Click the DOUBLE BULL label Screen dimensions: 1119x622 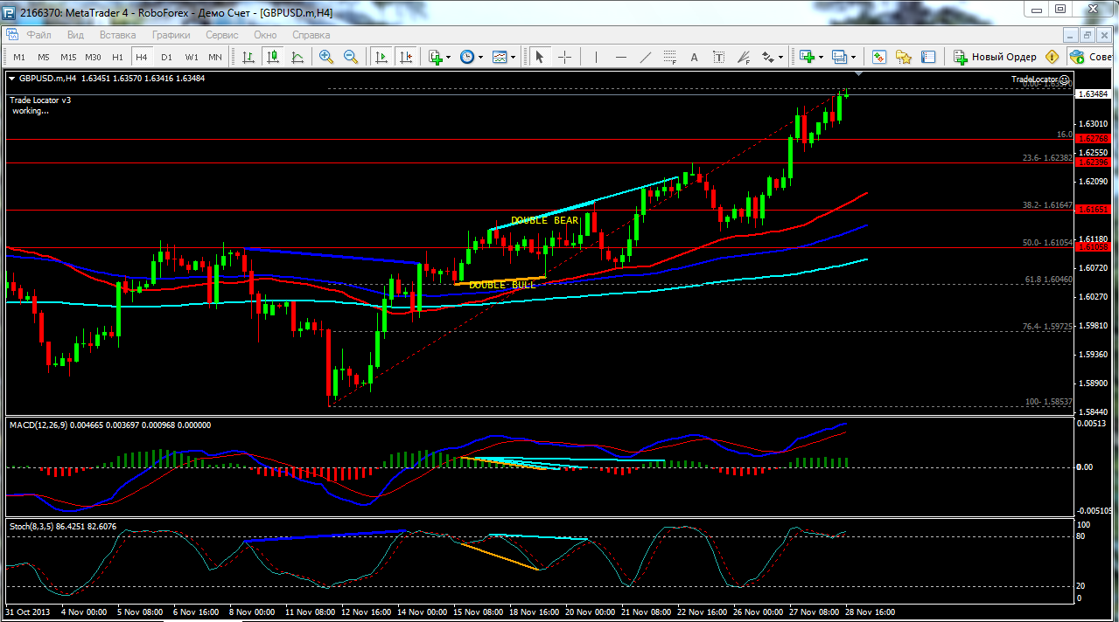point(502,285)
